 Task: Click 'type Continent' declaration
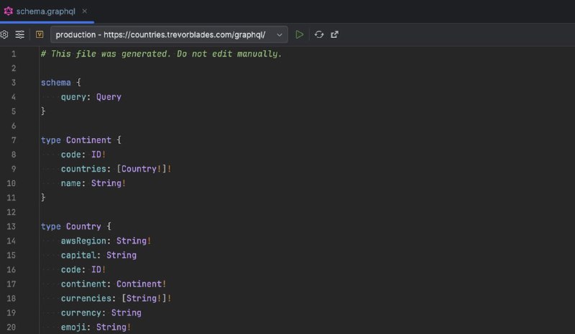coord(76,140)
